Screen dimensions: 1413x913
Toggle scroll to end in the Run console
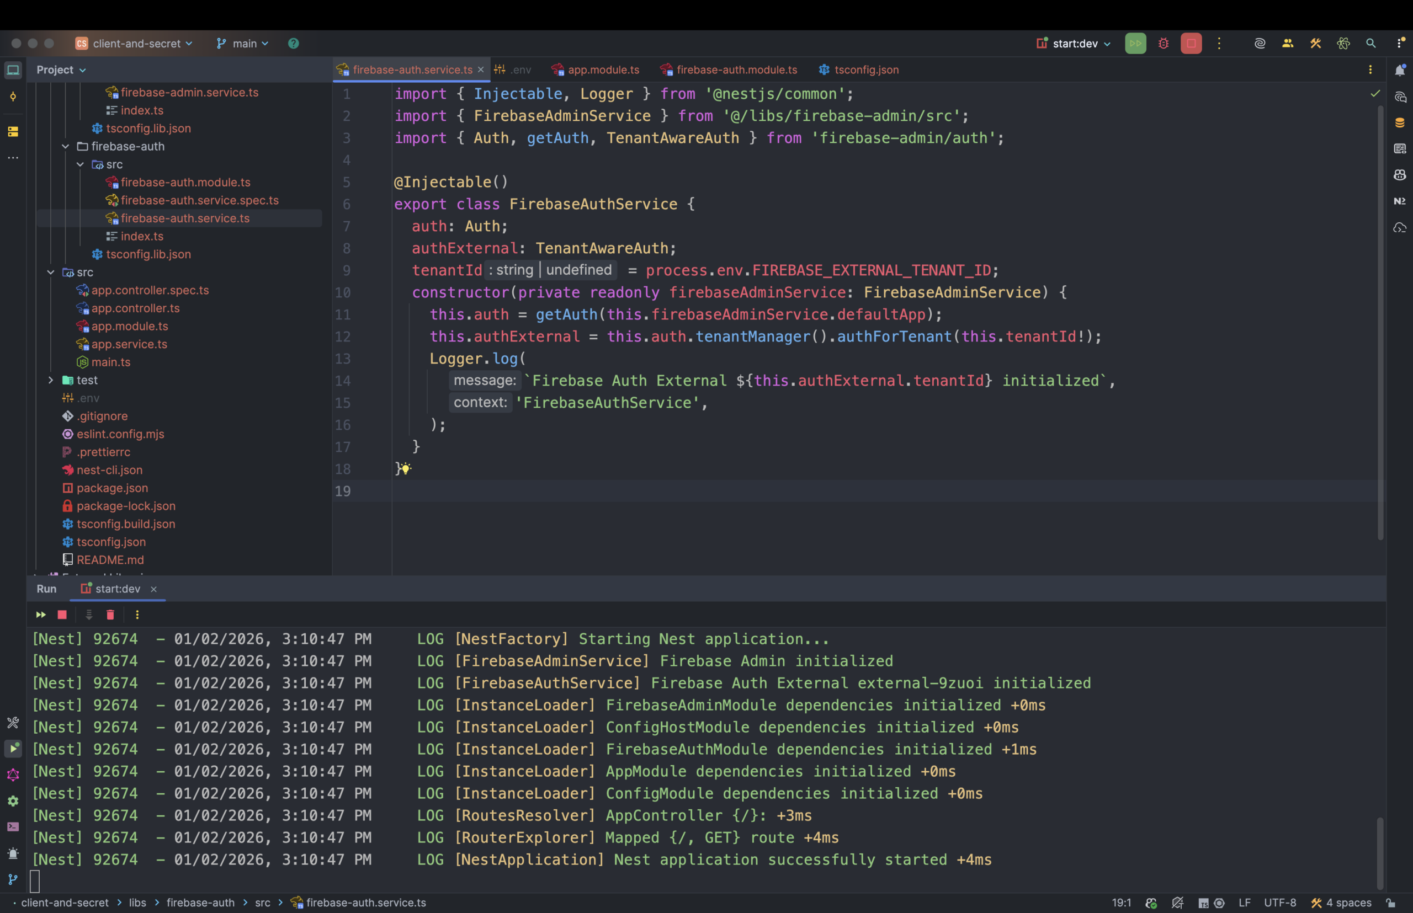[x=89, y=615]
